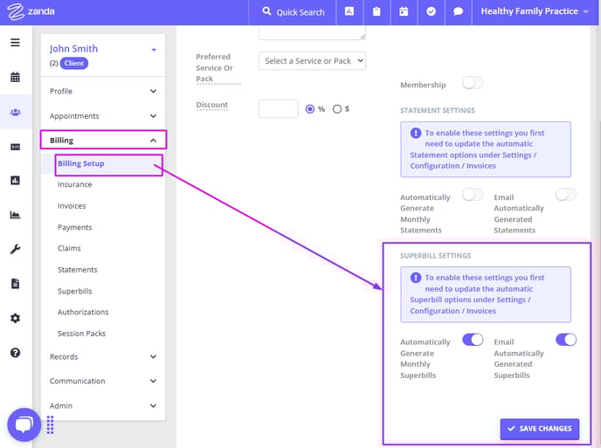Click the Client badge
Screen dimensions: 601x448
click(x=73, y=64)
